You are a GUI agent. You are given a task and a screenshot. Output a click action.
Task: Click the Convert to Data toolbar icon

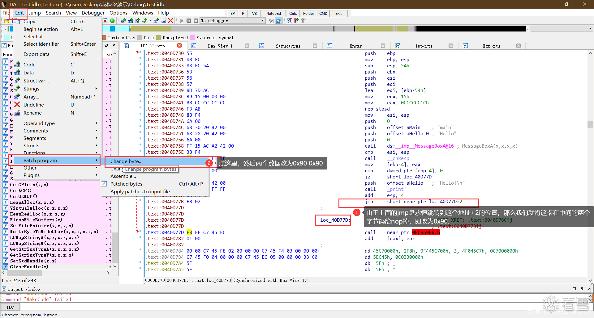tap(131, 21)
